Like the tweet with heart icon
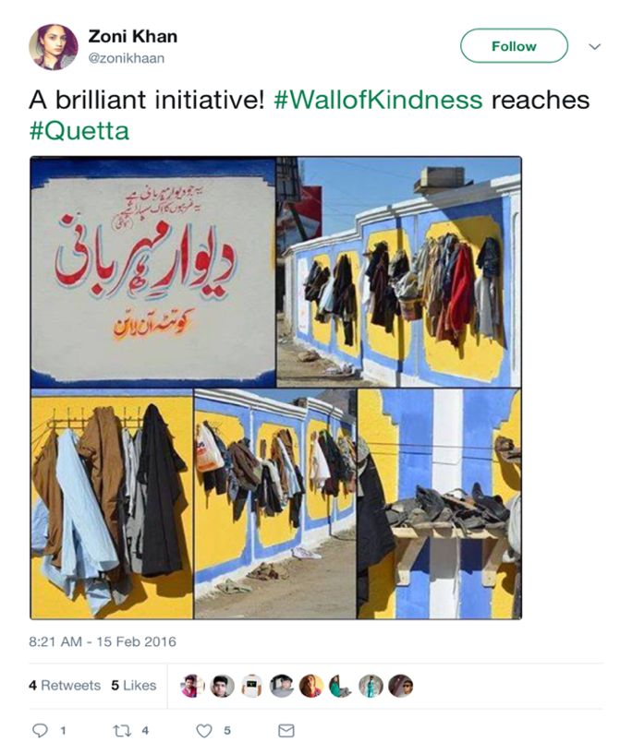 (204, 731)
